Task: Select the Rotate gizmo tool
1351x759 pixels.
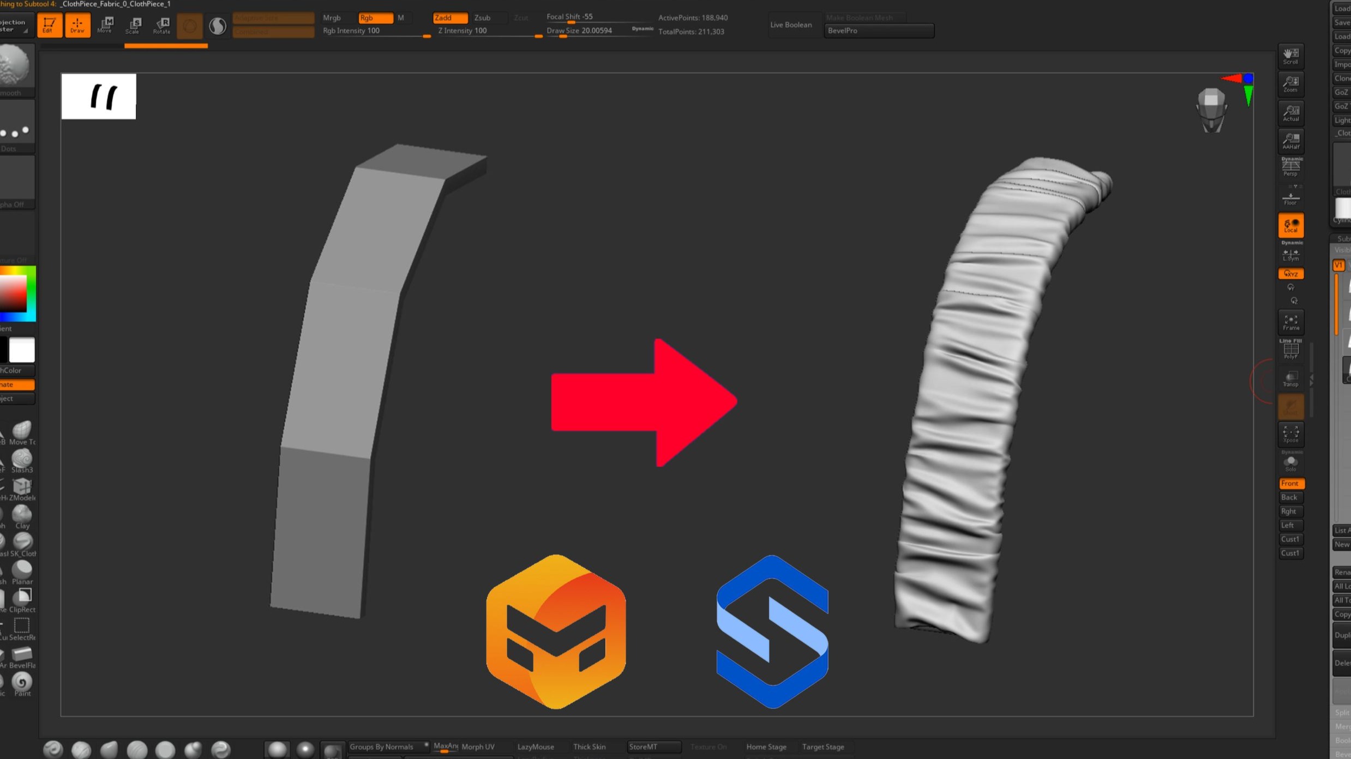Action: [161, 25]
